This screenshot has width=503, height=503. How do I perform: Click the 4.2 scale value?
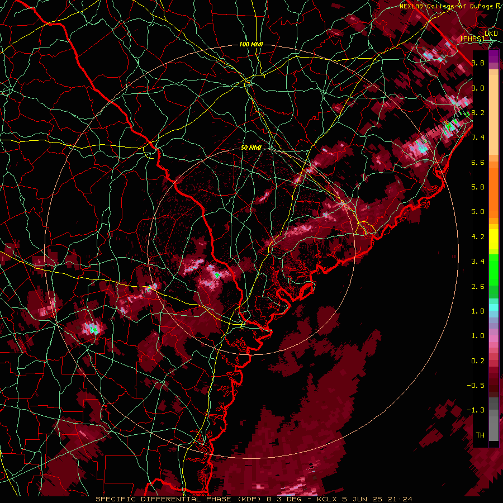coord(478,236)
